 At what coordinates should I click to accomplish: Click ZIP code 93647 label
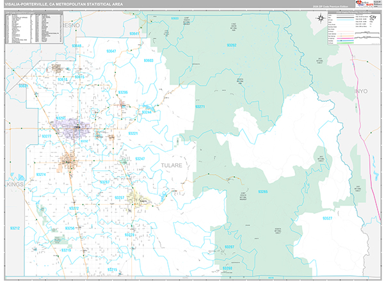(x=111, y=51)
